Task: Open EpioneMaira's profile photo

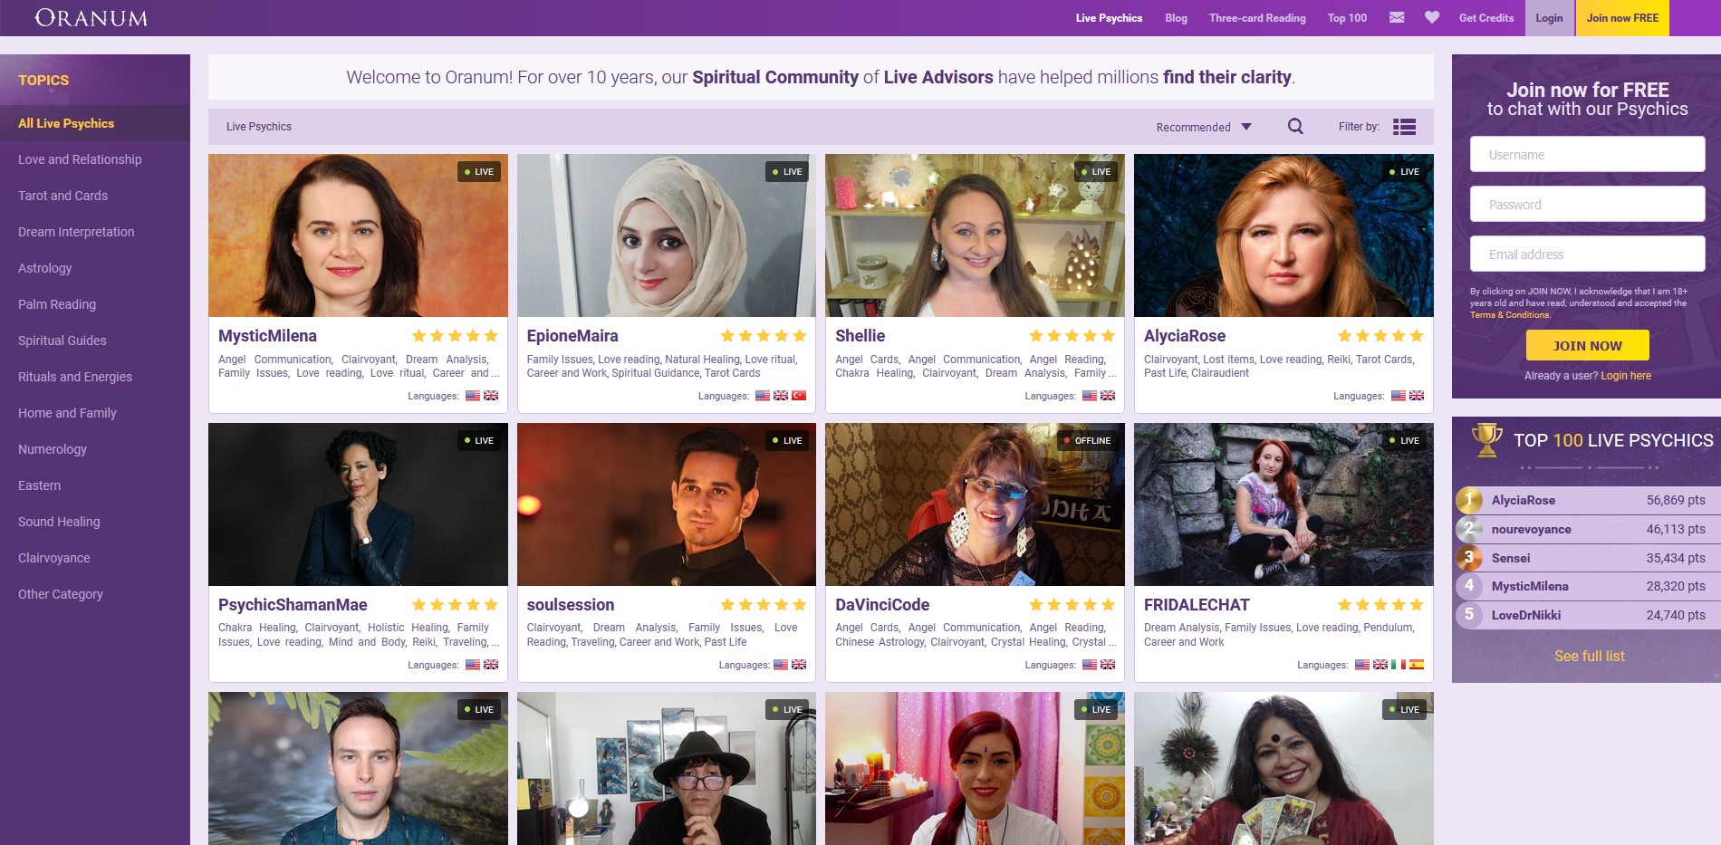Action: (667, 235)
